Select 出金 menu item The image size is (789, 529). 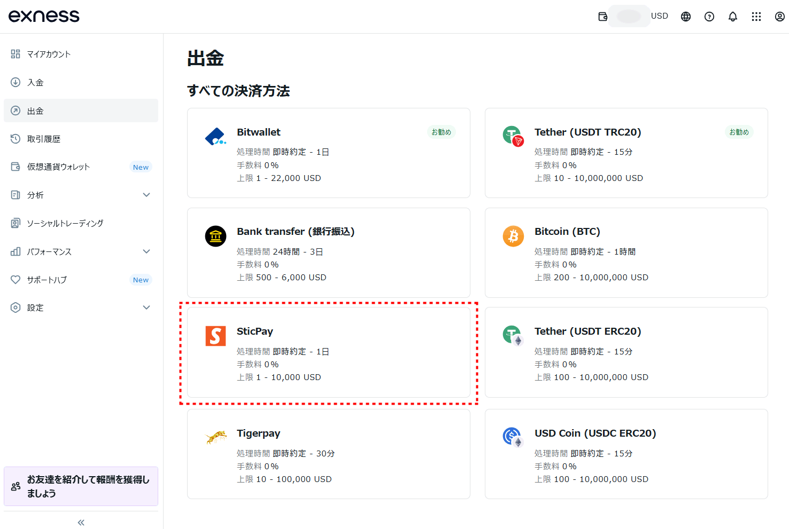[x=81, y=110]
